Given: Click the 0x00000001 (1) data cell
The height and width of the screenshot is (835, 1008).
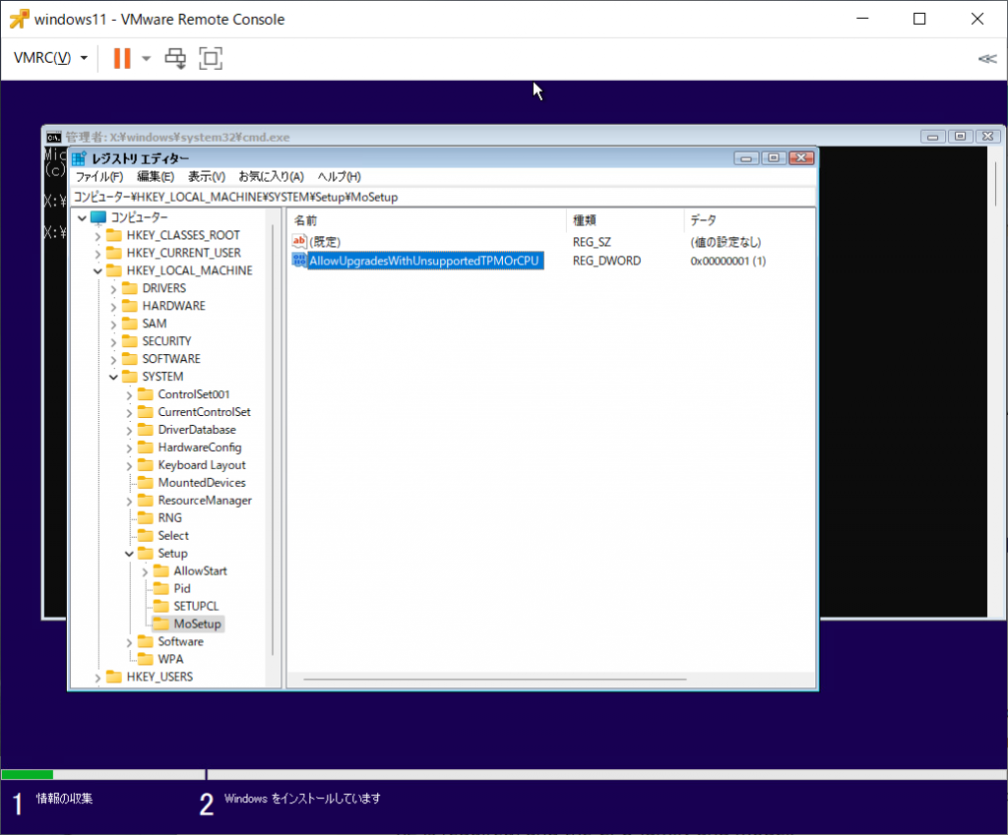Looking at the screenshot, I should click(x=727, y=261).
